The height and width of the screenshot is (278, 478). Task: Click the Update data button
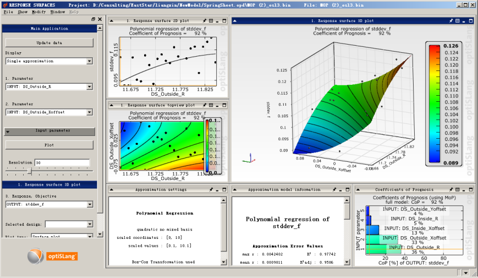[50, 43]
